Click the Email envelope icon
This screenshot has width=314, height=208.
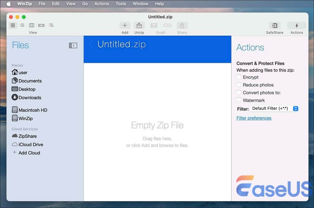click(x=154, y=26)
